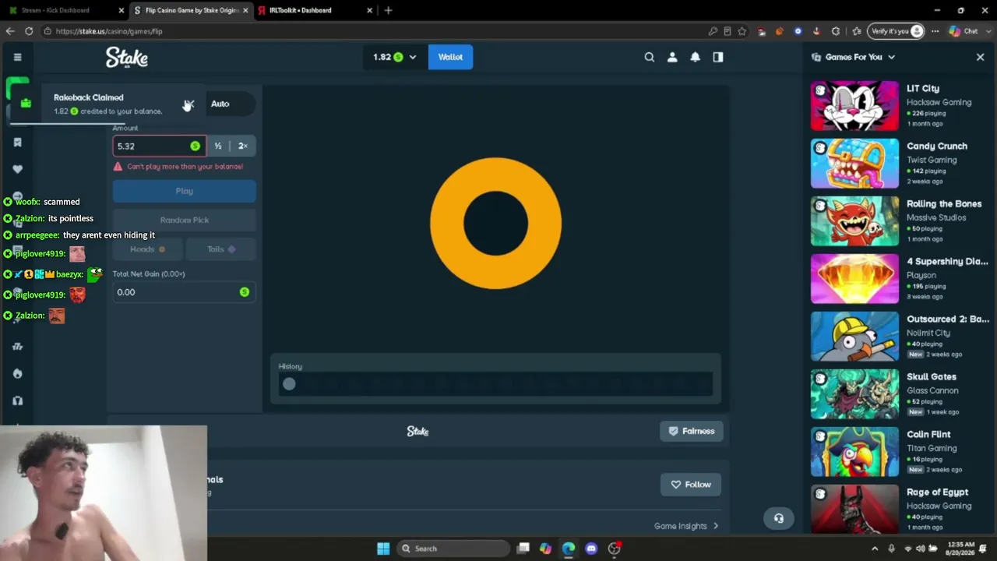Click the Verify it's you profile button
Screen dimensions: 997x561
pos(896,31)
